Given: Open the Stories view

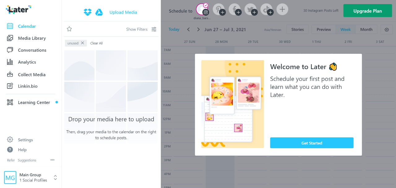Looking at the screenshot, I should tap(297, 29).
